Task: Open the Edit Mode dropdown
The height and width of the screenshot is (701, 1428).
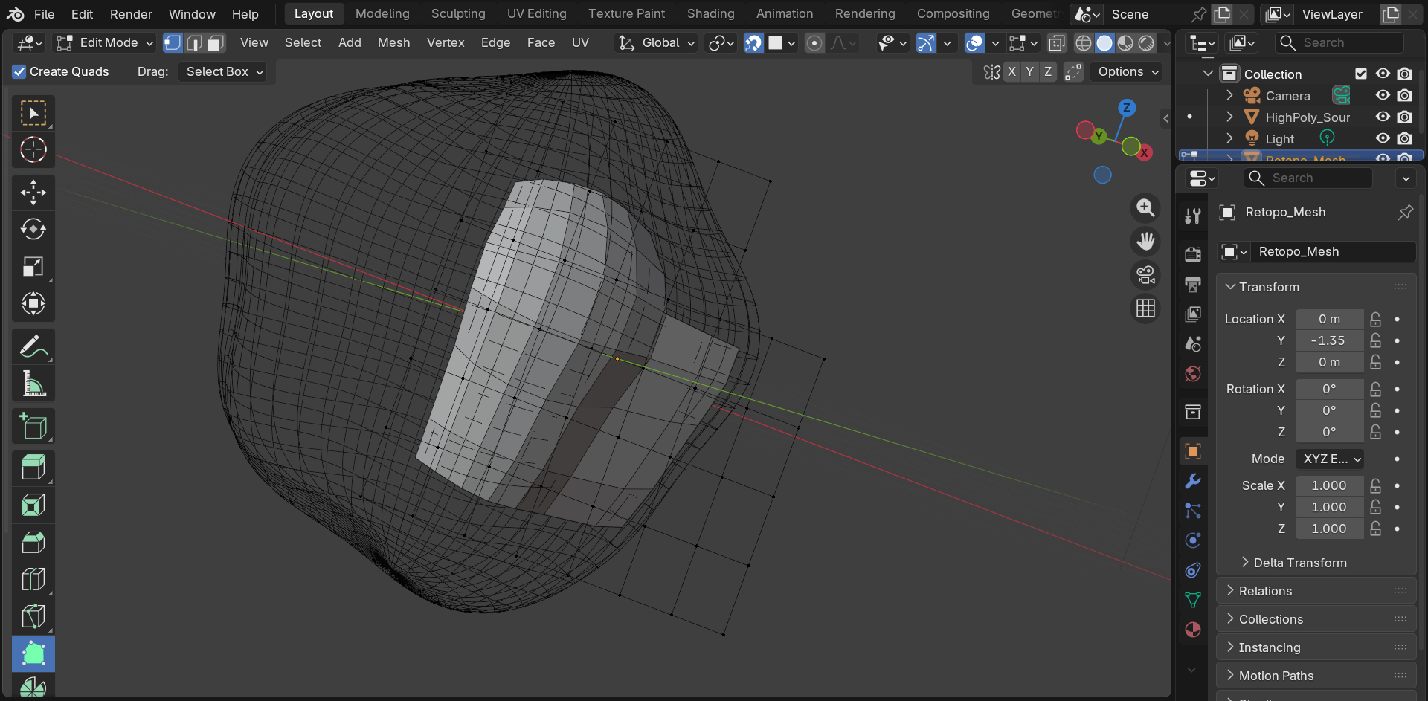Action: click(x=106, y=43)
